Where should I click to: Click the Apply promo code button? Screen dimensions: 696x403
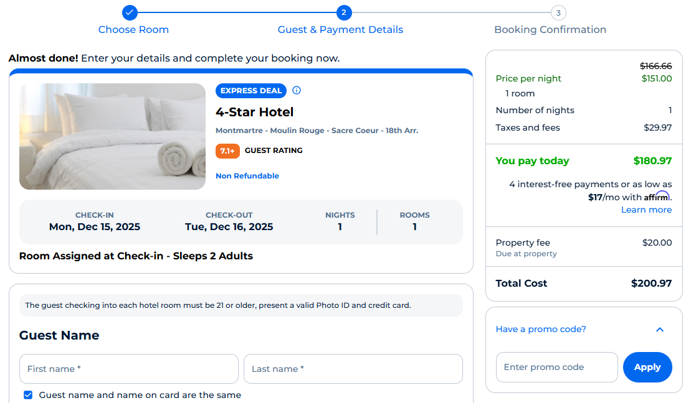coord(647,367)
